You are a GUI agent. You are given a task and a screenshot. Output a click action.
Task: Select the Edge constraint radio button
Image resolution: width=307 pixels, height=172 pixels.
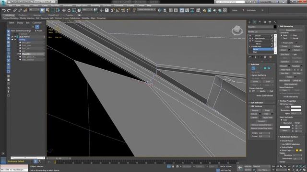[x=291, y=35]
